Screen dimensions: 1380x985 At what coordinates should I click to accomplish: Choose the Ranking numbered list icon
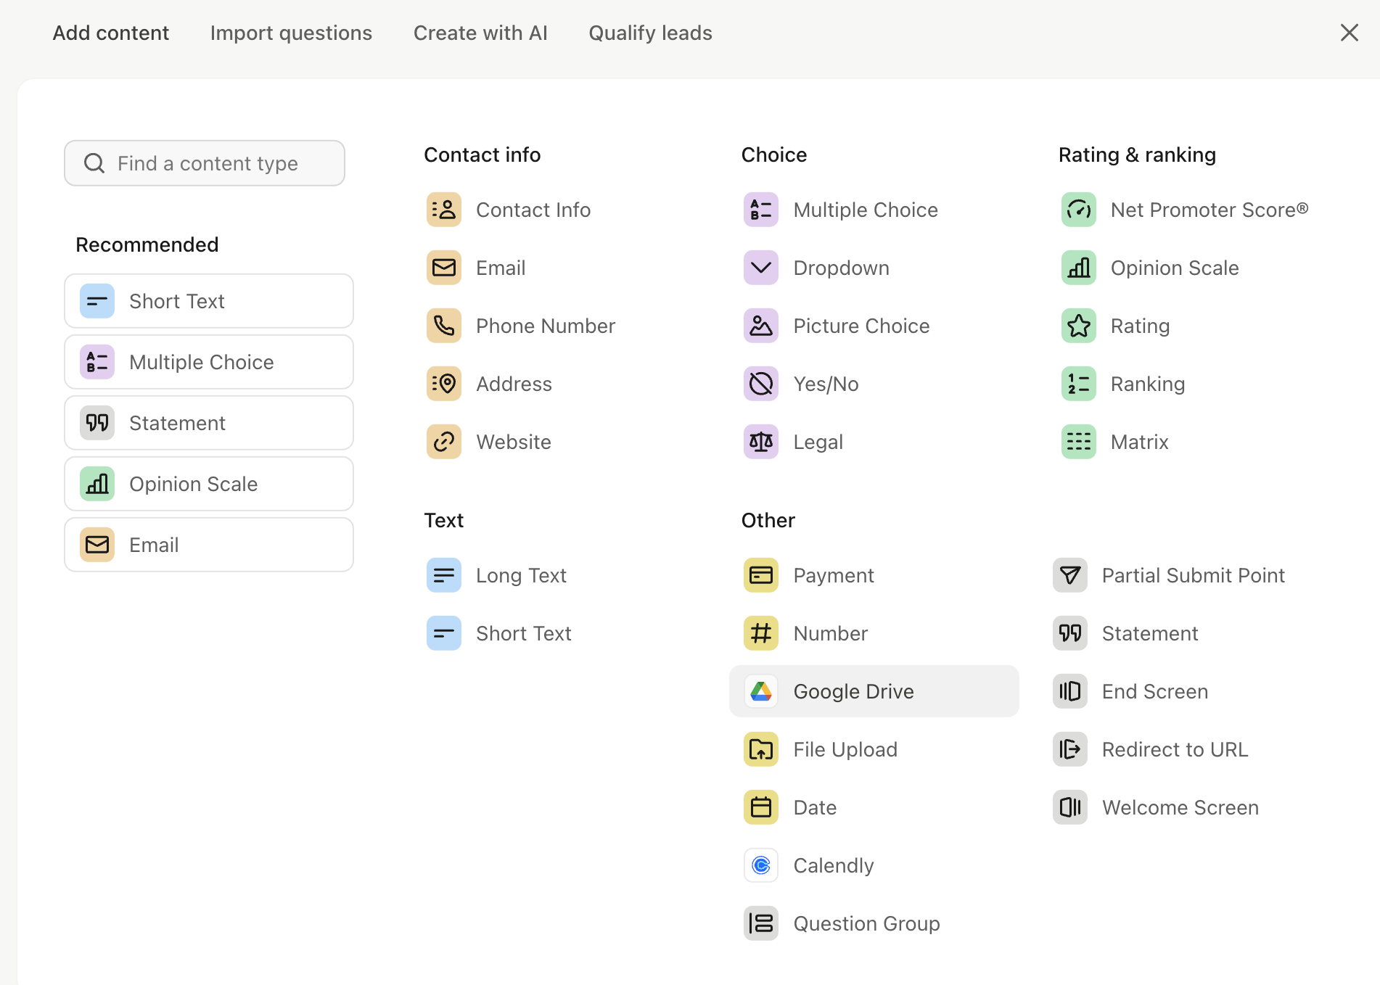(1079, 384)
